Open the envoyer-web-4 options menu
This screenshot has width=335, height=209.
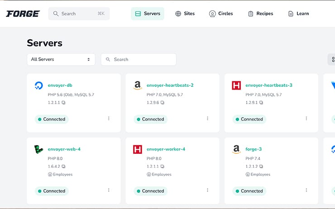tap(109, 190)
